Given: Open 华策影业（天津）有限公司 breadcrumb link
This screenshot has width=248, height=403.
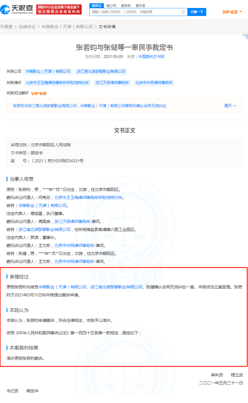Looking at the screenshot, I should (67, 27).
